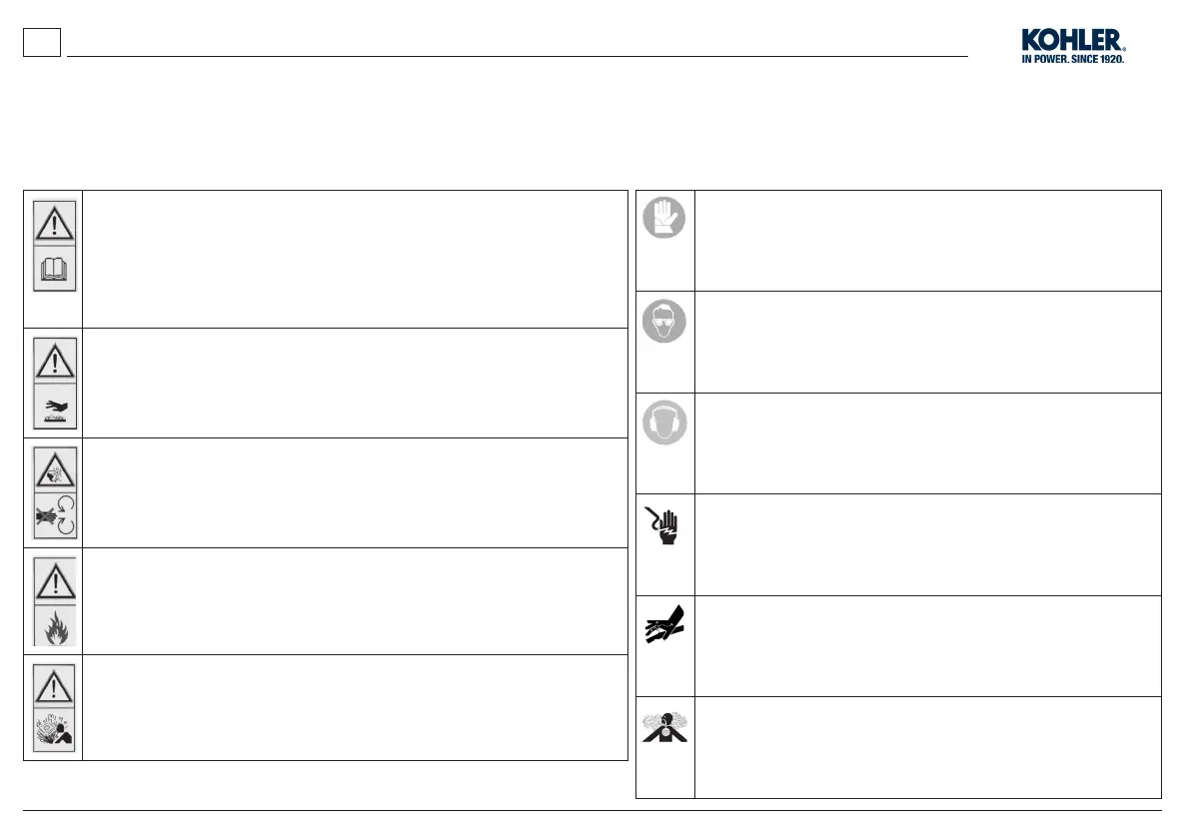Select the toxic exhaust fumes person icon in the left column

pos(54,730)
